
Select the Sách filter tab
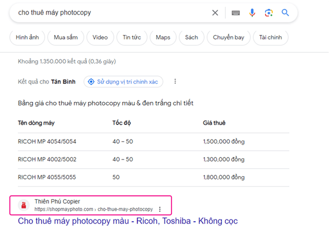pos(192,38)
